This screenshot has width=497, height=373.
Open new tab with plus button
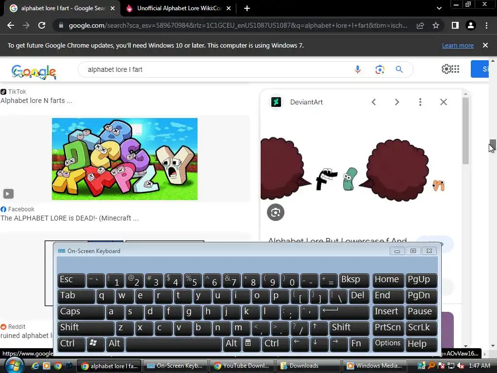pos(247,8)
